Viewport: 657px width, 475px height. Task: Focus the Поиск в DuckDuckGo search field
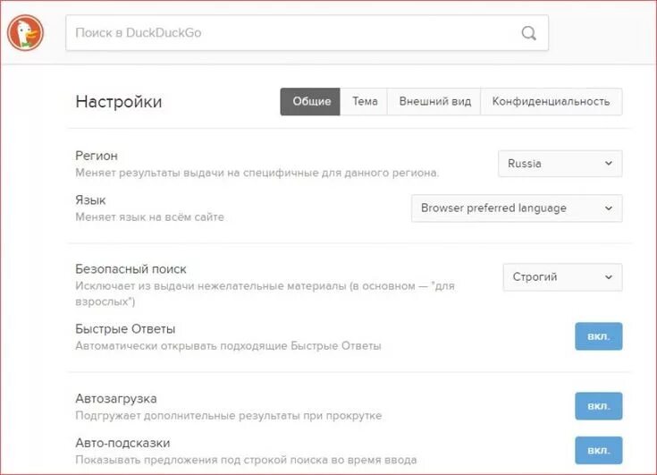point(307,33)
